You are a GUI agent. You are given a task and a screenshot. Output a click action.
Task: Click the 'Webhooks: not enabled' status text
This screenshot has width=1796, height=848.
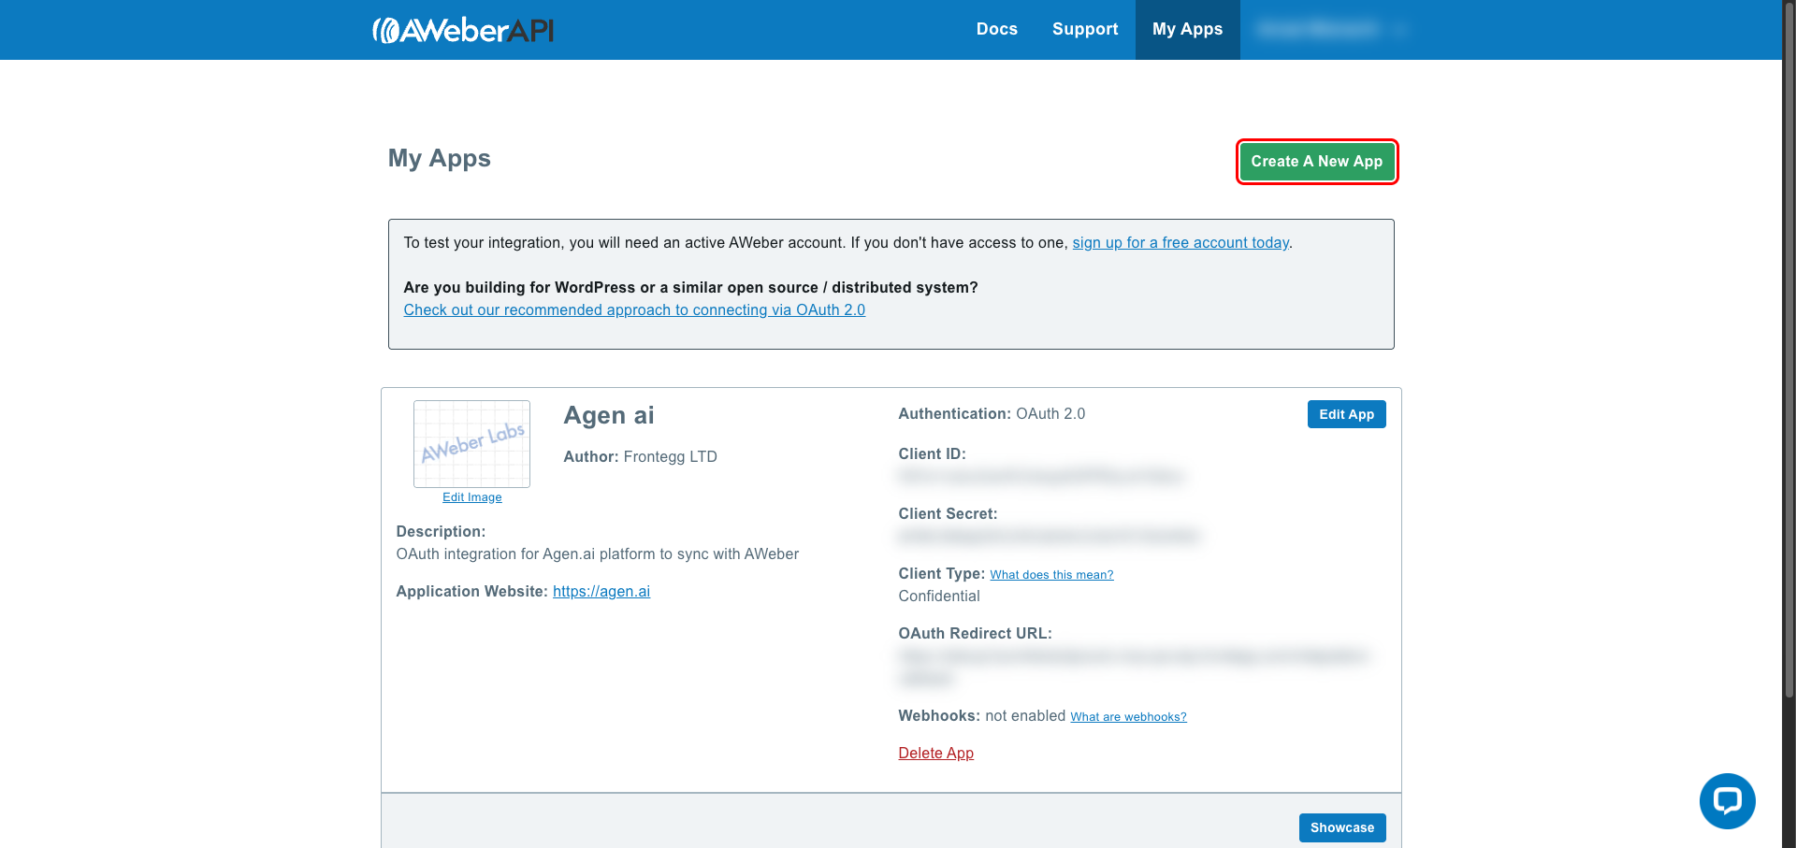(x=981, y=715)
